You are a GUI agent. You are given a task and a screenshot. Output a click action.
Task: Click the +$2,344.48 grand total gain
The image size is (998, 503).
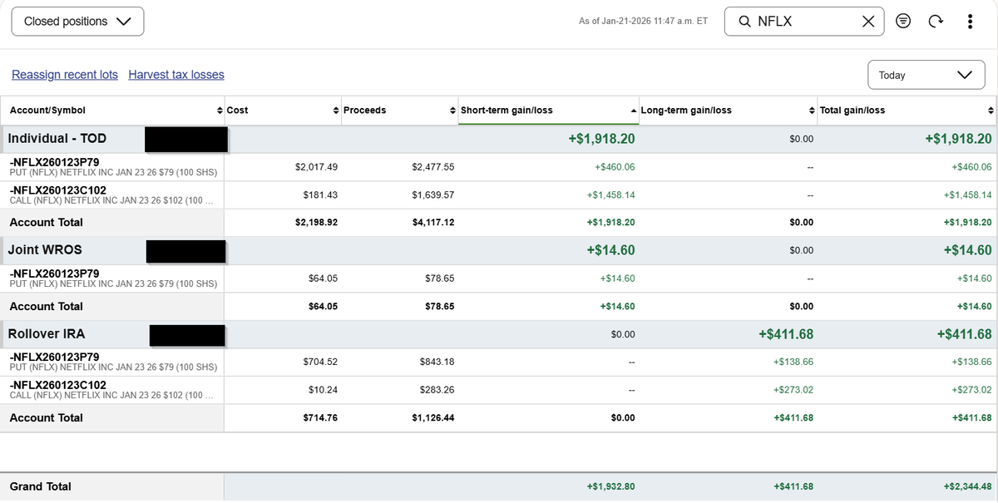[x=967, y=486]
